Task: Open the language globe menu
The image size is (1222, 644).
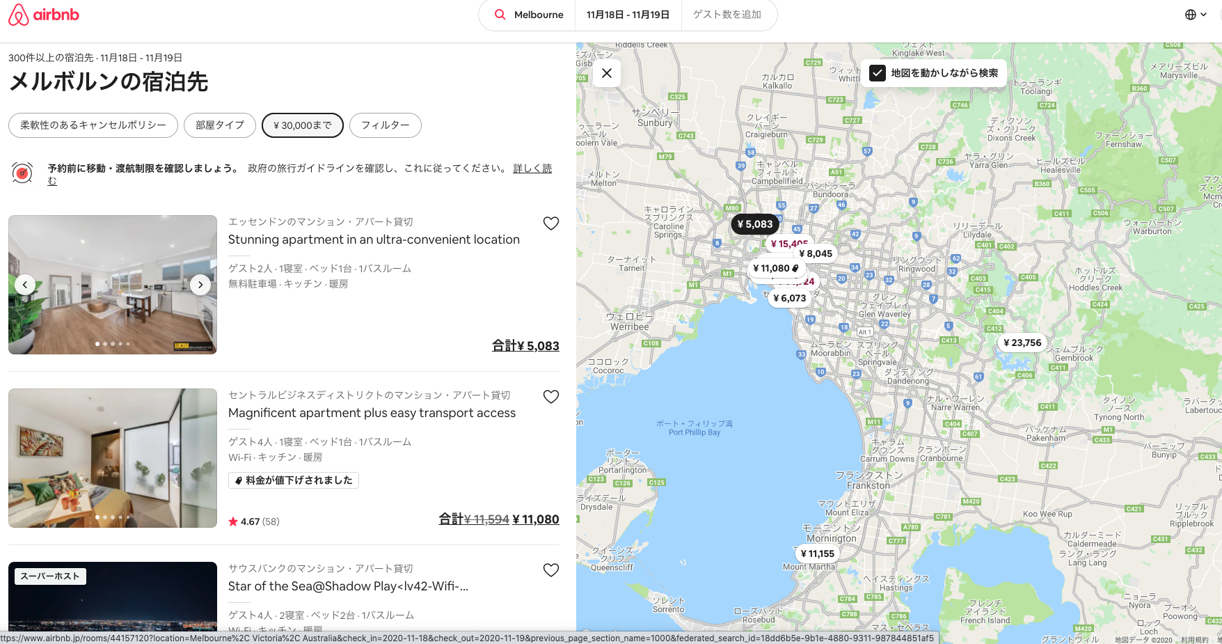Action: point(1196,15)
